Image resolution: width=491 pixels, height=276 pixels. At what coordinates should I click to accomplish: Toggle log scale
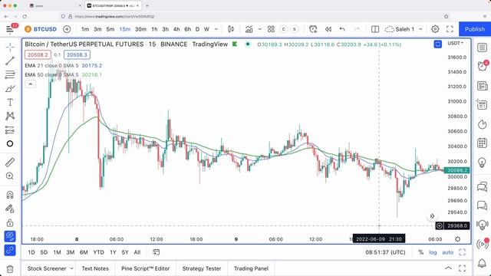click(433, 252)
